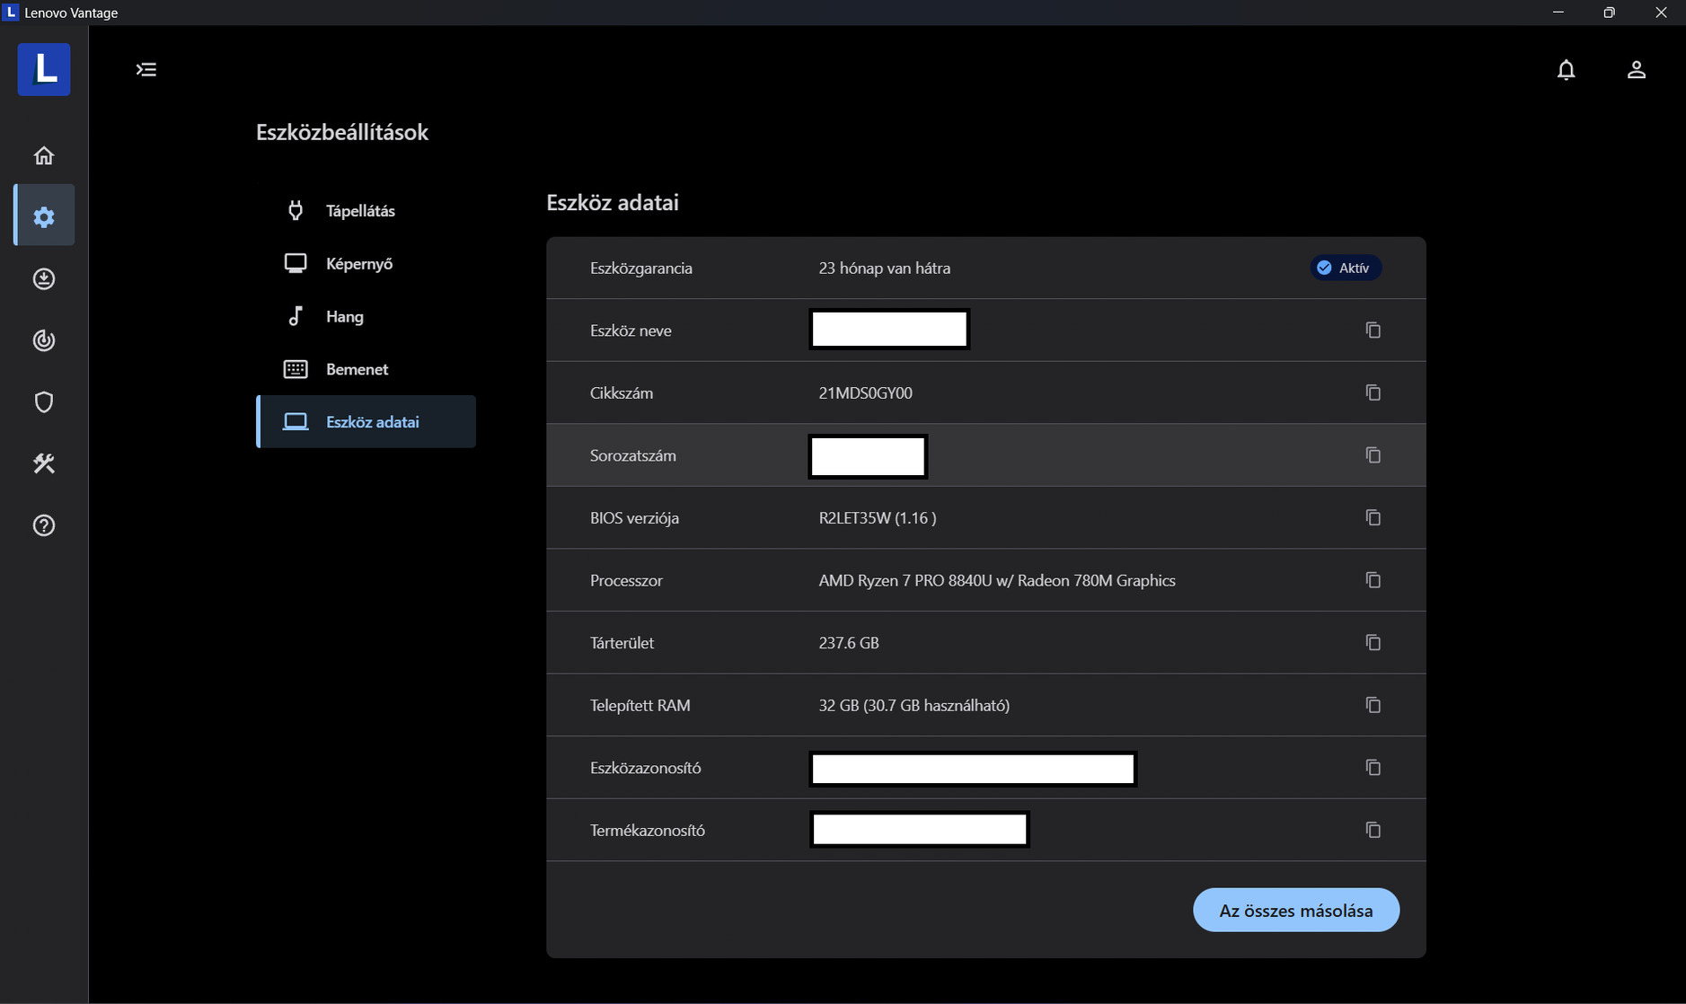
Task: Click the 32 GB (30.7 GB használható) value
Action: coord(914,705)
